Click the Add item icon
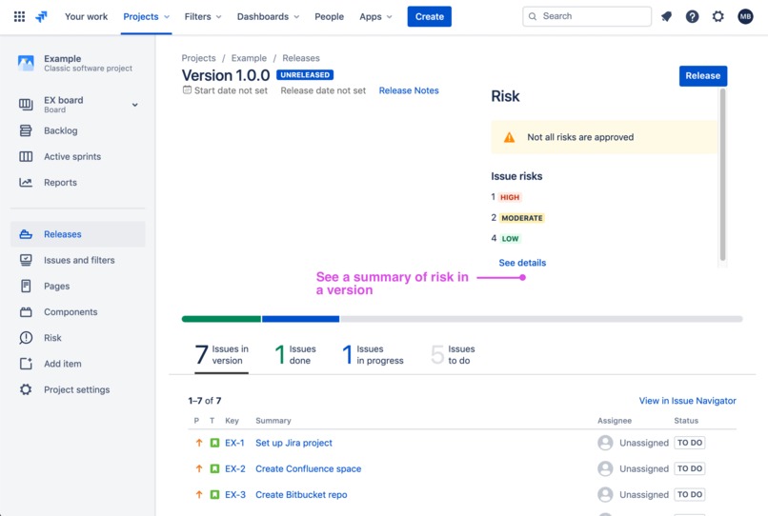Viewport: 768px width, 516px height. (26, 364)
